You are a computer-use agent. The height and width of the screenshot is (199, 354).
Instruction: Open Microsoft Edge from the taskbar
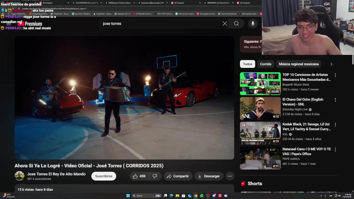171,196
